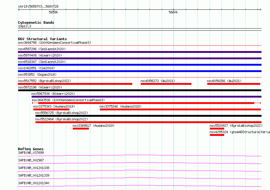Select the nsv5967934 purple variant bar
270x190 pixels.
tap(147, 97)
